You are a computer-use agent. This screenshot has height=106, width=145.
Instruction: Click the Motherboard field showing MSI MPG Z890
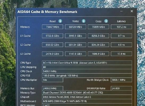point(87,101)
